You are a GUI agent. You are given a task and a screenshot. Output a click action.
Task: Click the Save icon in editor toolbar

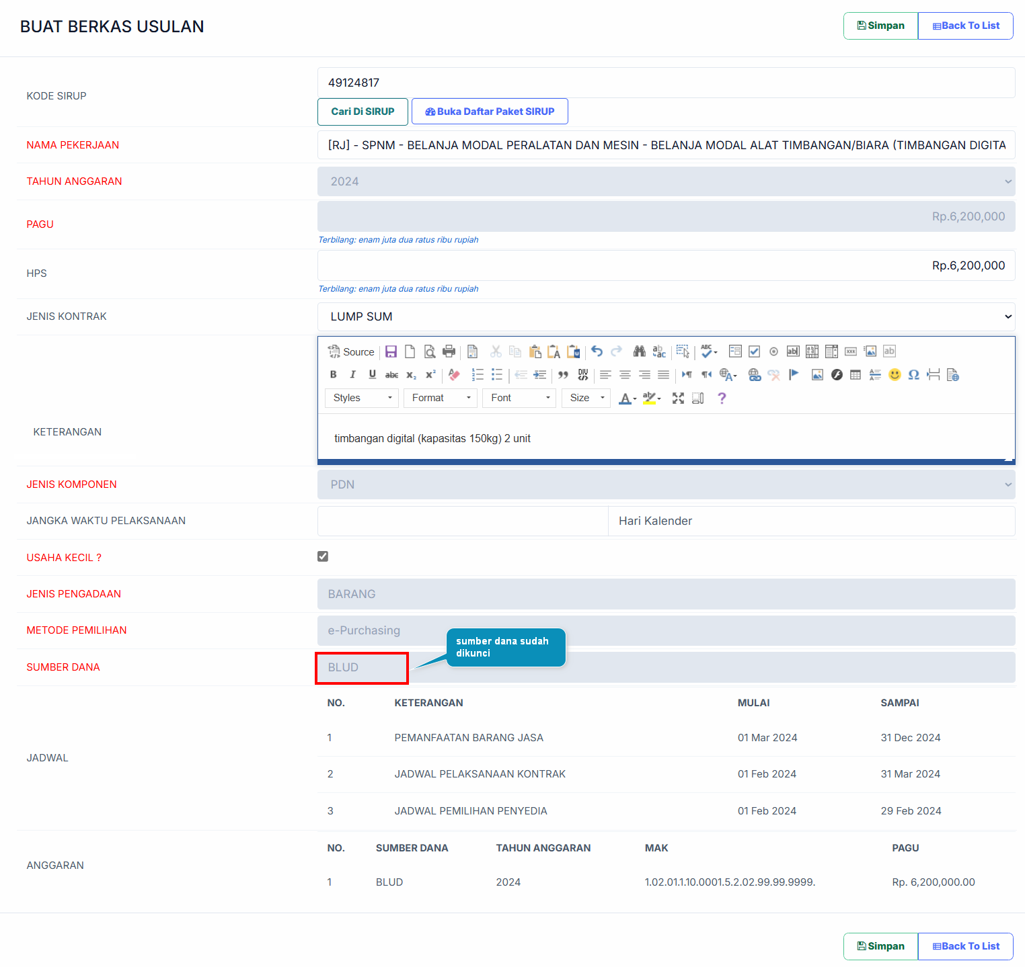tap(391, 351)
